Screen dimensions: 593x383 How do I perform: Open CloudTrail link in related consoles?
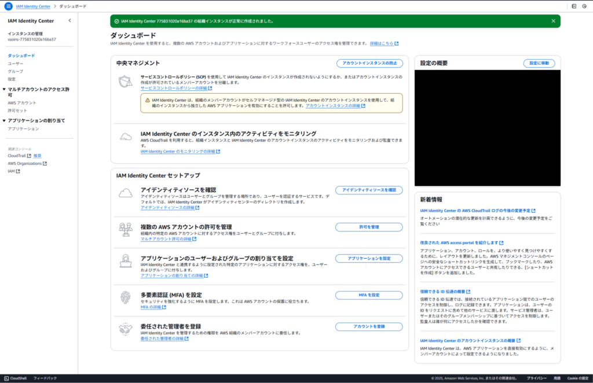pyautogui.click(x=17, y=156)
